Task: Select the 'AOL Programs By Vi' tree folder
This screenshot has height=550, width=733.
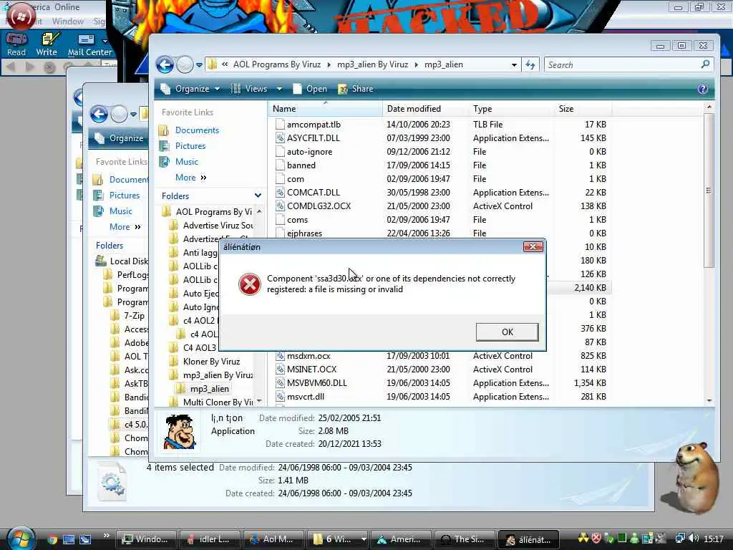Action: (x=213, y=212)
